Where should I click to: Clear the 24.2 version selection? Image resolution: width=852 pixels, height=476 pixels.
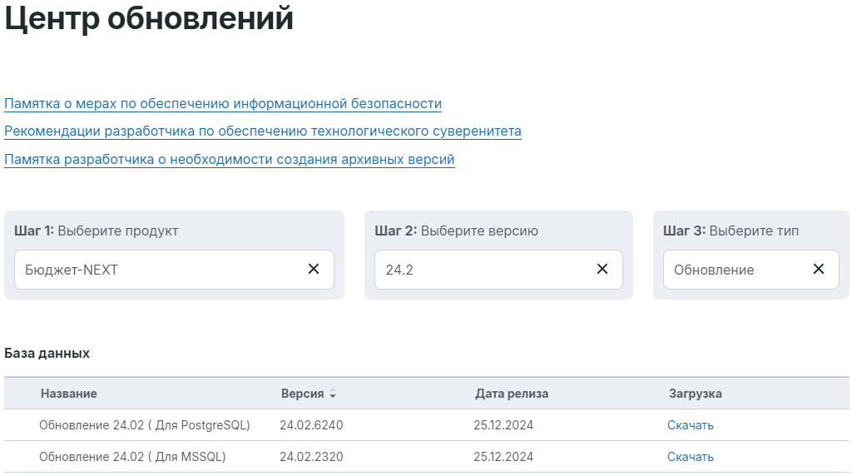tap(602, 269)
